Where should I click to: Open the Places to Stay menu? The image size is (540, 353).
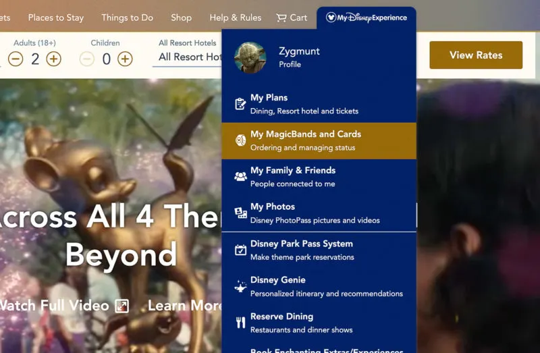(56, 18)
